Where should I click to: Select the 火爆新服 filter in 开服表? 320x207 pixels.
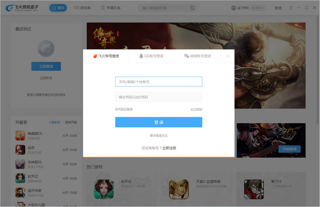pyautogui.click(x=54, y=122)
